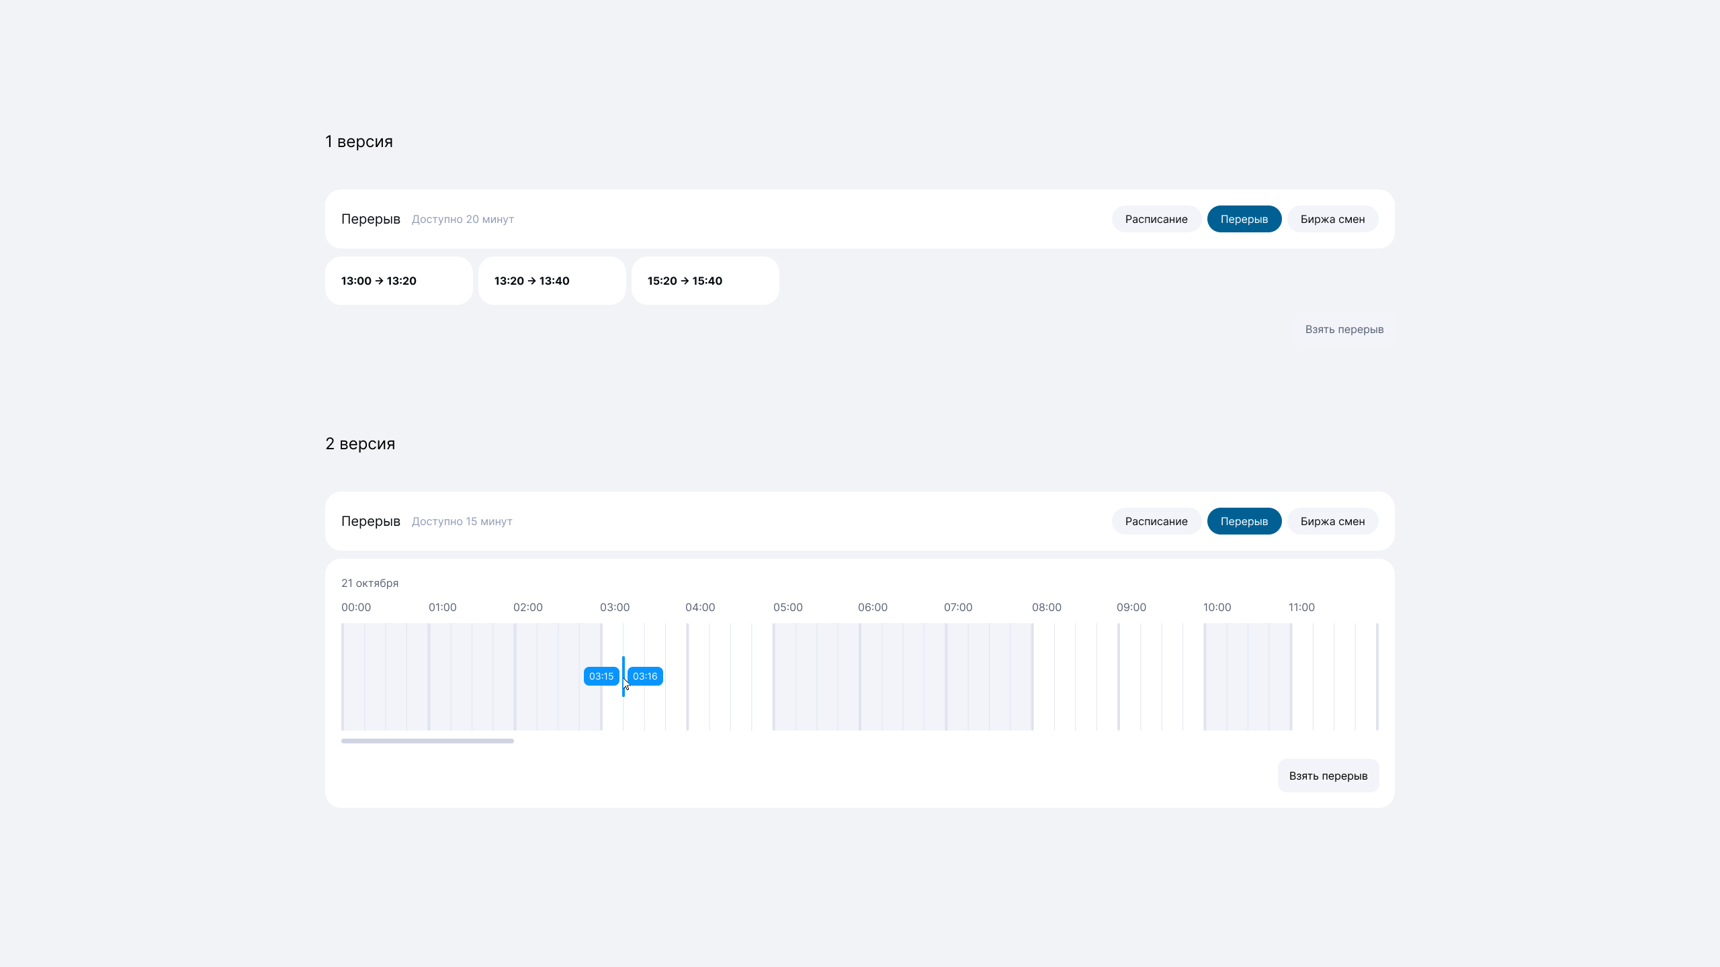Open Биржа смен tab in version 2
This screenshot has width=1720, height=967.
point(1332,521)
